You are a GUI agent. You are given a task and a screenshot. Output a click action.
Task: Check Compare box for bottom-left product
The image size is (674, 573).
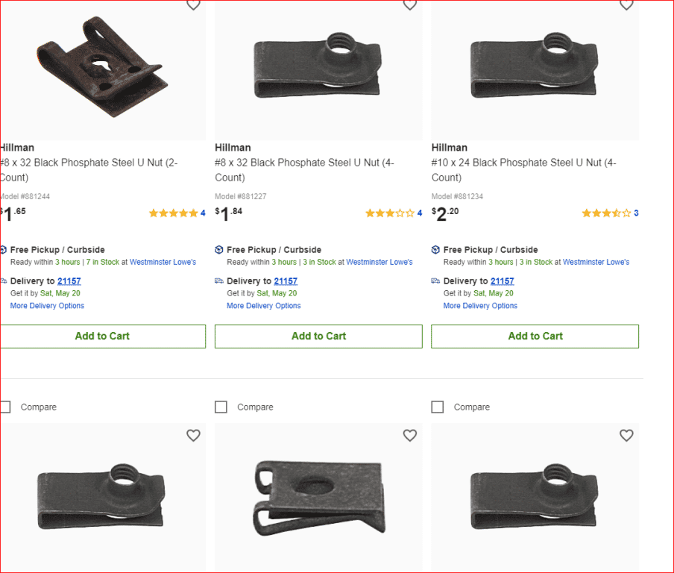click(5, 407)
